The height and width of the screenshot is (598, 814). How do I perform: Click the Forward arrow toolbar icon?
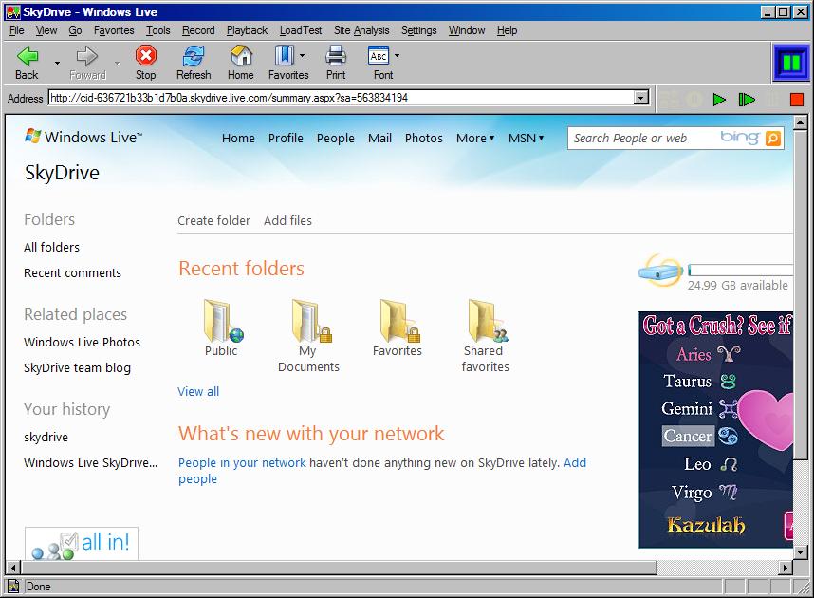coord(86,56)
